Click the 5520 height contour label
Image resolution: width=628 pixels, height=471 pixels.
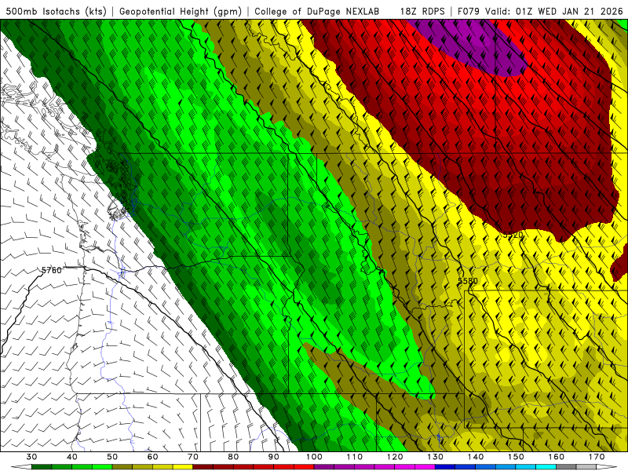(513, 235)
